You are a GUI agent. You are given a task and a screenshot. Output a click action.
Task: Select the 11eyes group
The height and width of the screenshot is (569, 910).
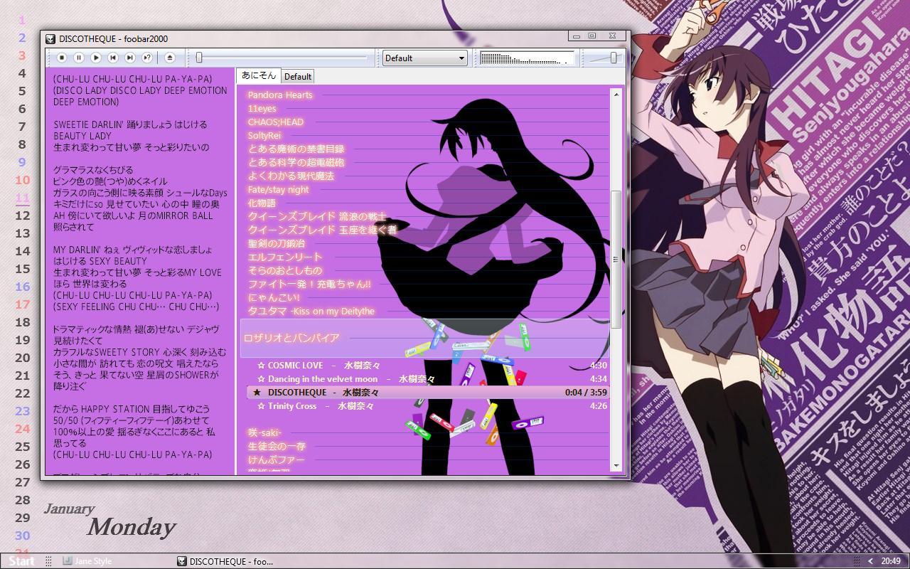point(262,108)
